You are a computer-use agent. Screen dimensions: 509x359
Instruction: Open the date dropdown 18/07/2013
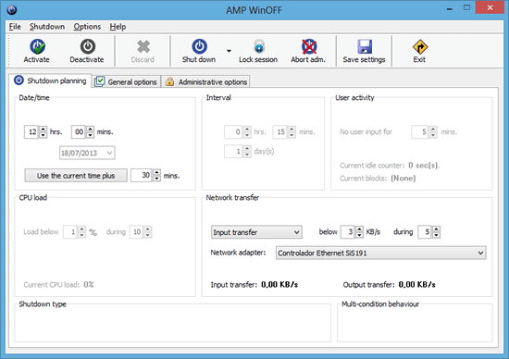[x=87, y=153]
